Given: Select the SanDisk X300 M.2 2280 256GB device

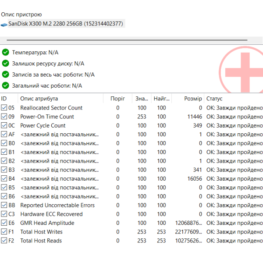Looking at the screenshot, I should [66, 24].
